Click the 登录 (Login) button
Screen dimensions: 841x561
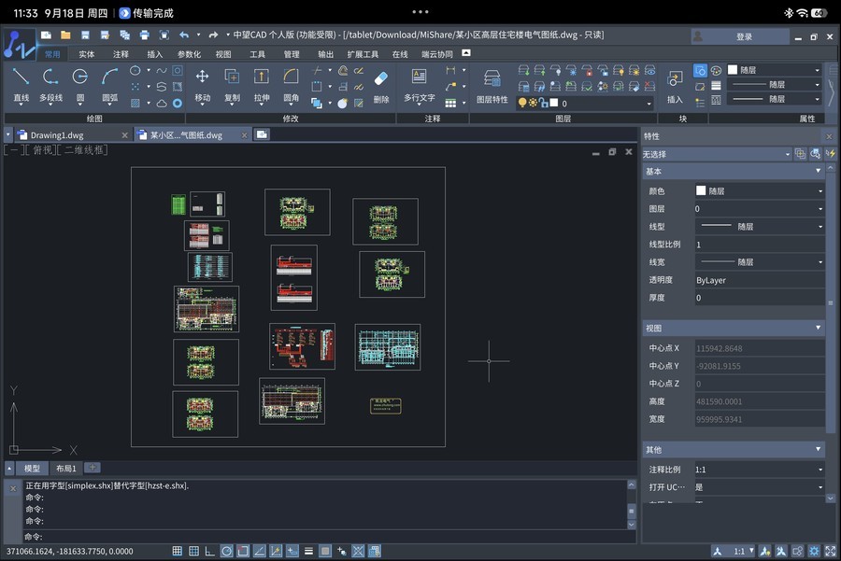point(744,36)
